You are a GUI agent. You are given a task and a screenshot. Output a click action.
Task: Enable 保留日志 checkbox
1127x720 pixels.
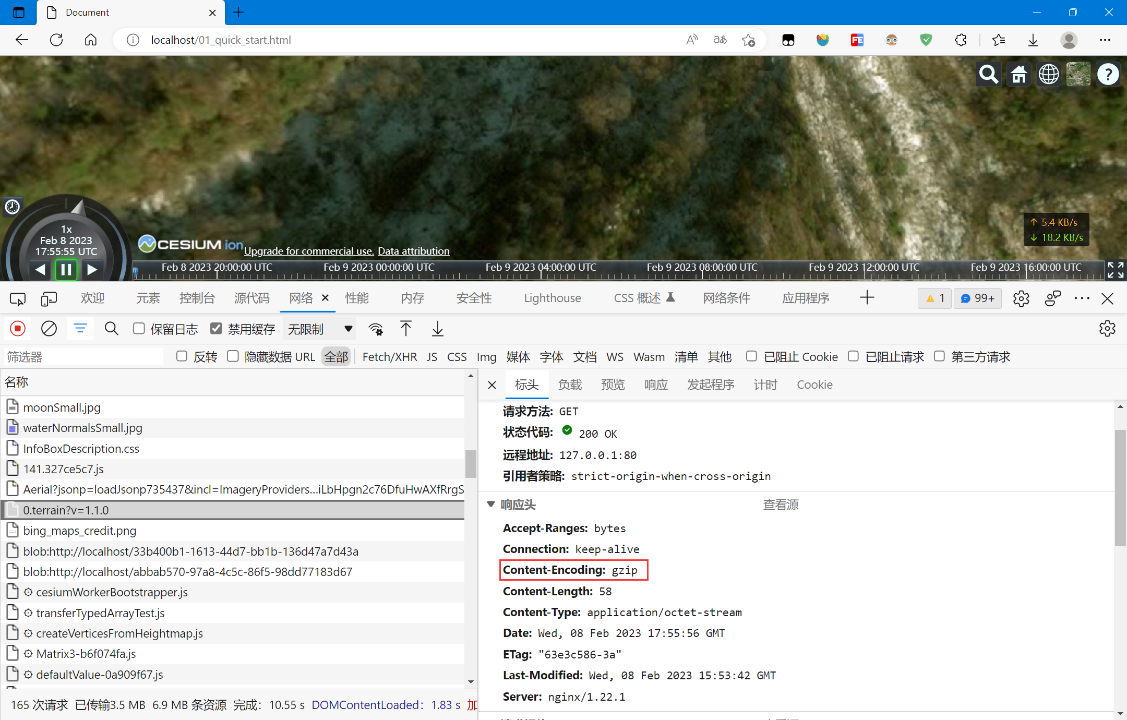[x=139, y=329]
